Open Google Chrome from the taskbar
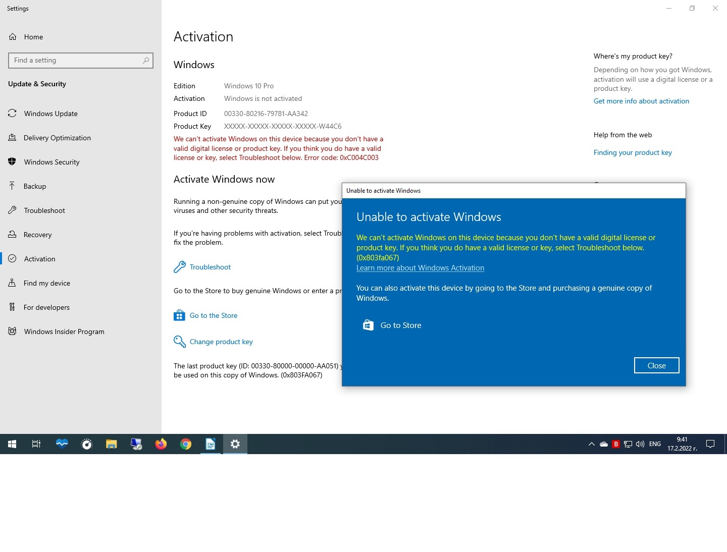Image resolution: width=727 pixels, height=552 pixels. [186, 444]
